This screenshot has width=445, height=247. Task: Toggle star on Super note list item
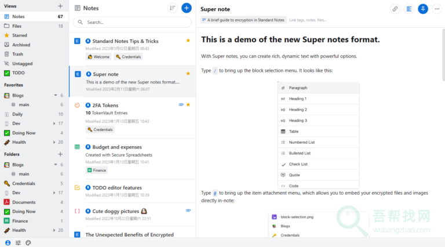click(x=188, y=74)
